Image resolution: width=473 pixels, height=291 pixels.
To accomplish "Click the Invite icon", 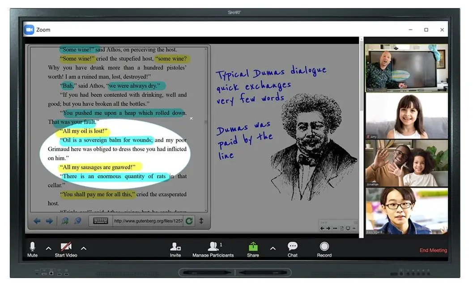I will click(175, 247).
